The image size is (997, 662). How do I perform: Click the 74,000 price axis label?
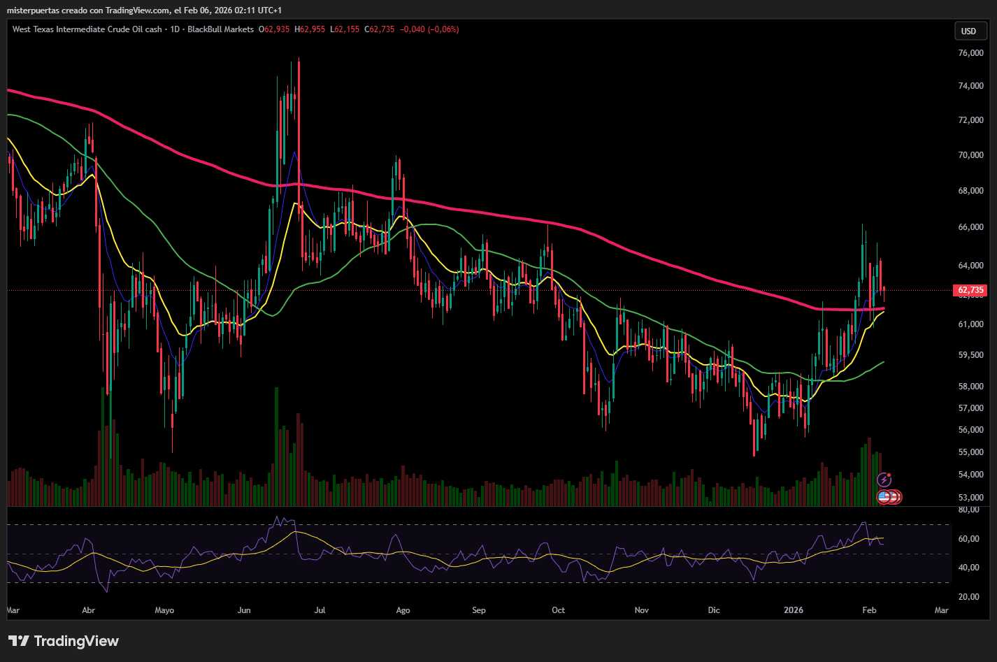click(971, 86)
